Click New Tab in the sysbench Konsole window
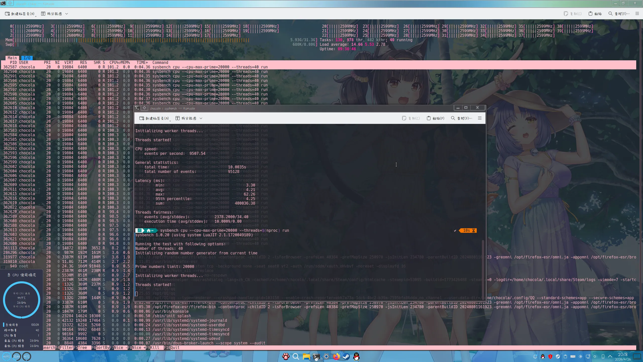Viewport: 643px width, 362px height. tap(154, 118)
